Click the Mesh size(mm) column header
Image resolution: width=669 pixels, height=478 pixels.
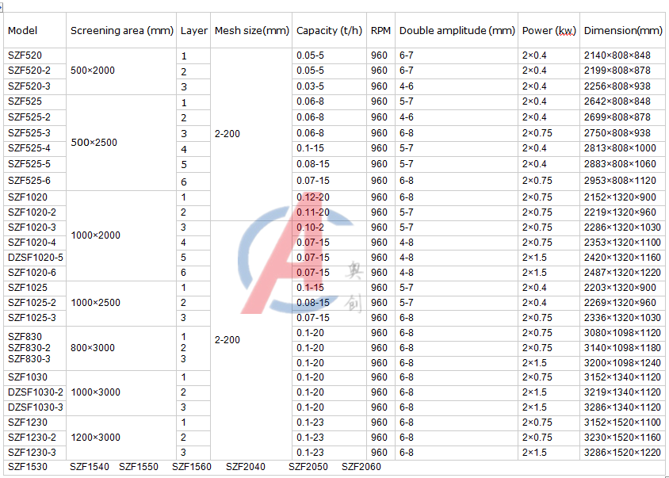click(x=251, y=31)
